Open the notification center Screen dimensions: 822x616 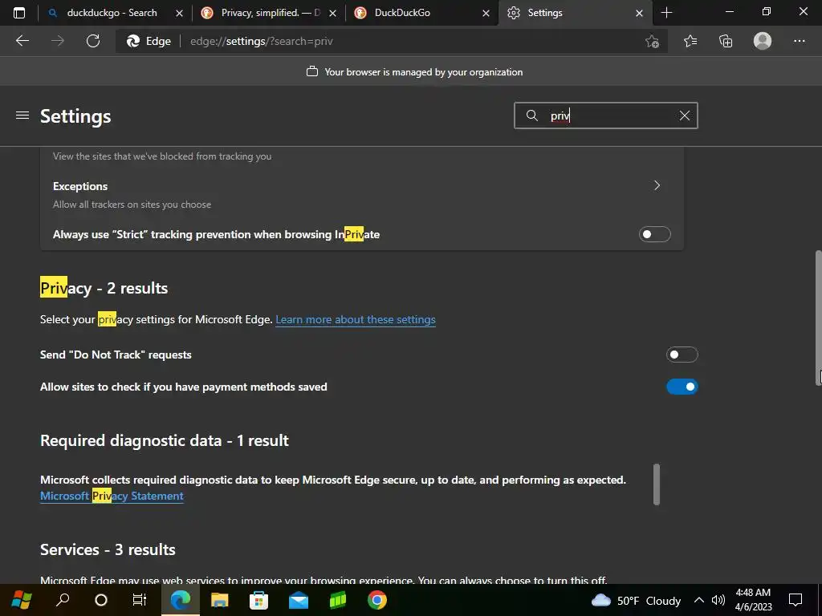[x=796, y=600]
